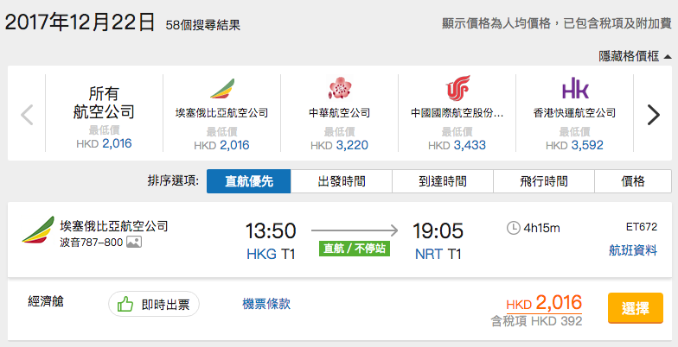
Task: Sort results by 飛行時間
Action: (x=544, y=181)
